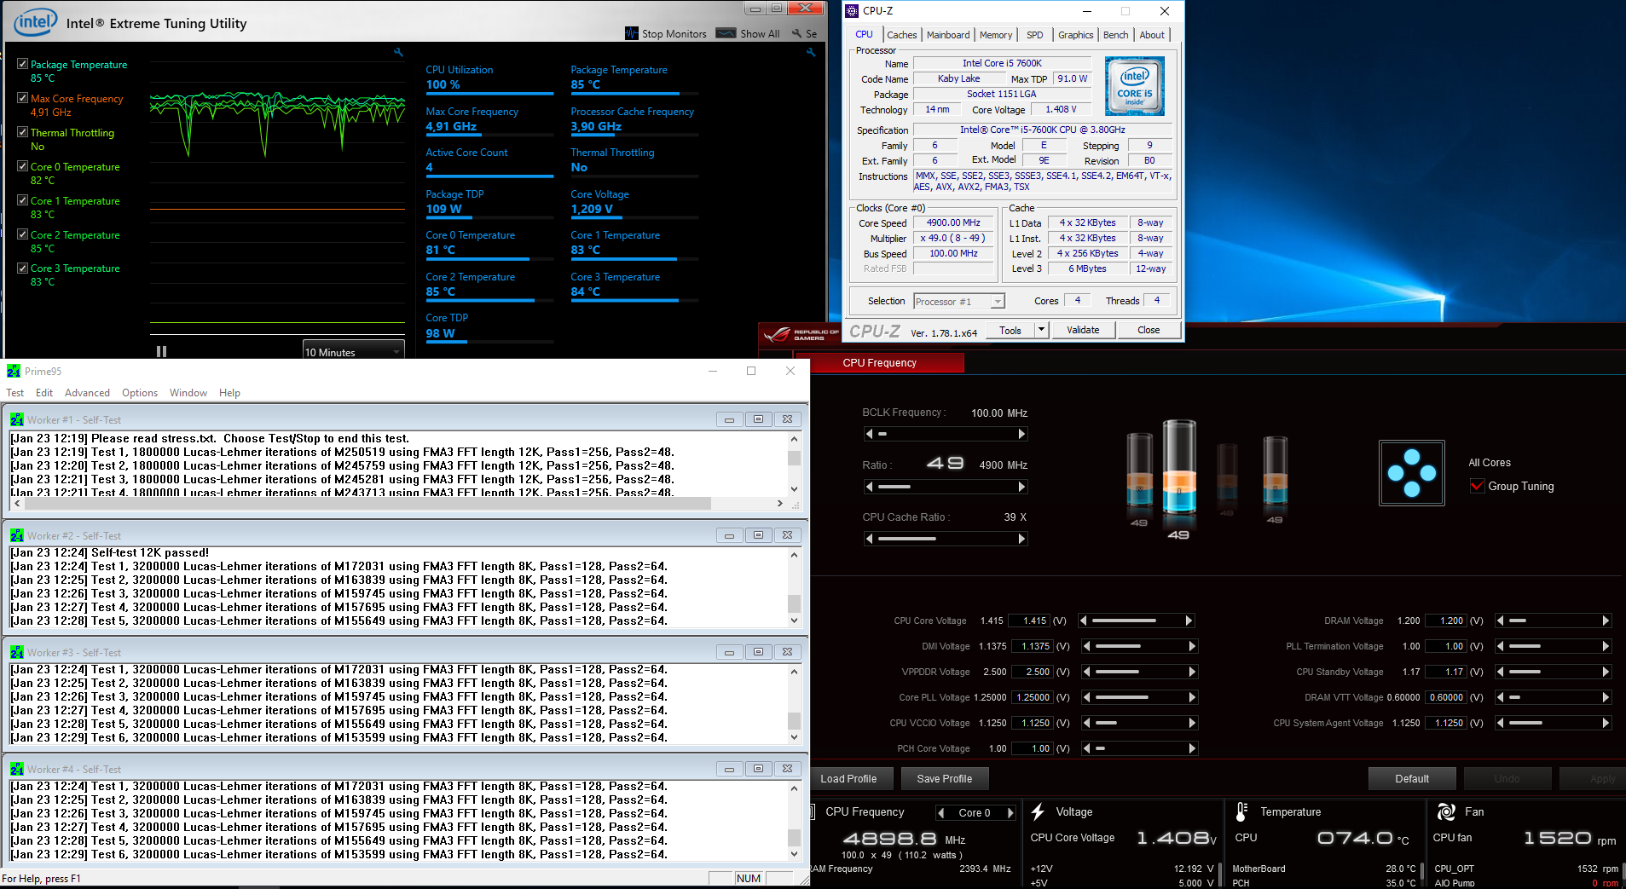This screenshot has width=1626, height=889.
Task: Click the All Cores four-dot icon
Action: point(1412,473)
